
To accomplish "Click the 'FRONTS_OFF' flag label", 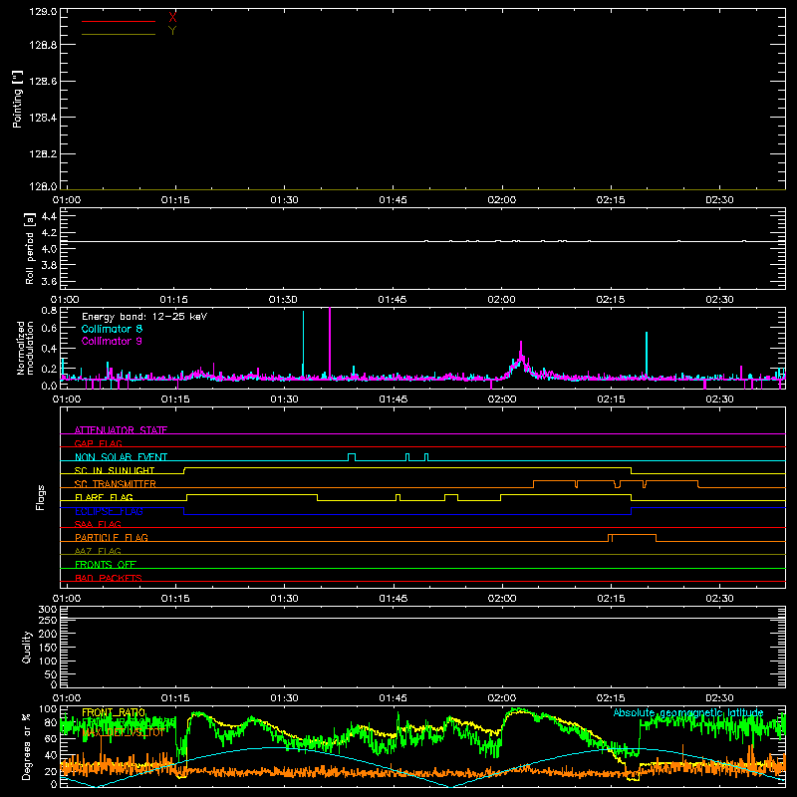I will coord(106,565).
